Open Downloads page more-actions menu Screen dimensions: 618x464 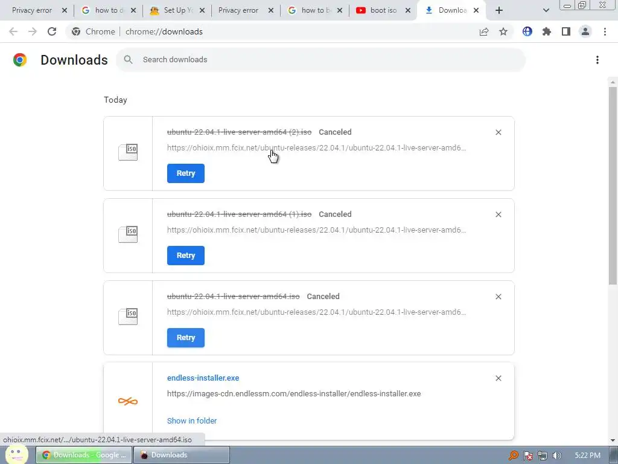point(597,60)
